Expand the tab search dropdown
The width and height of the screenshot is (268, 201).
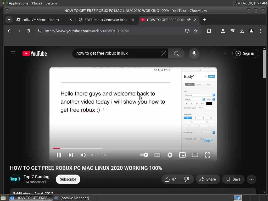(9, 20)
